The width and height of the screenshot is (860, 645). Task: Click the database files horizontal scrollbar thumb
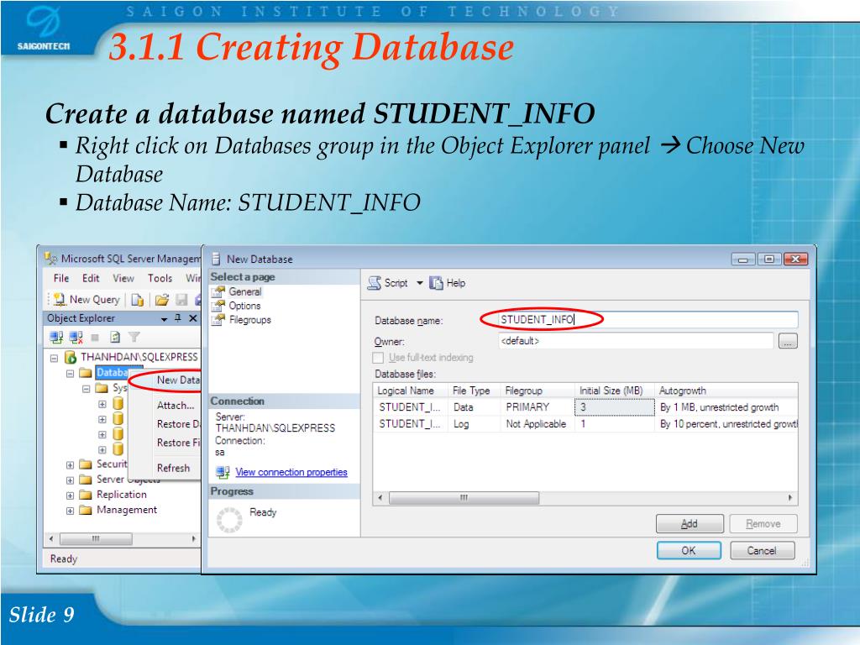464,498
